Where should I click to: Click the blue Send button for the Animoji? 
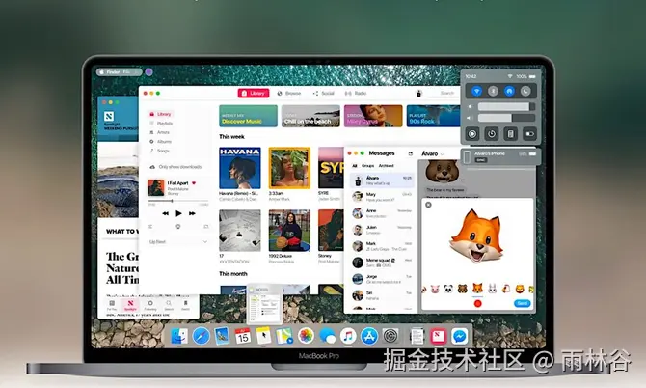click(522, 303)
